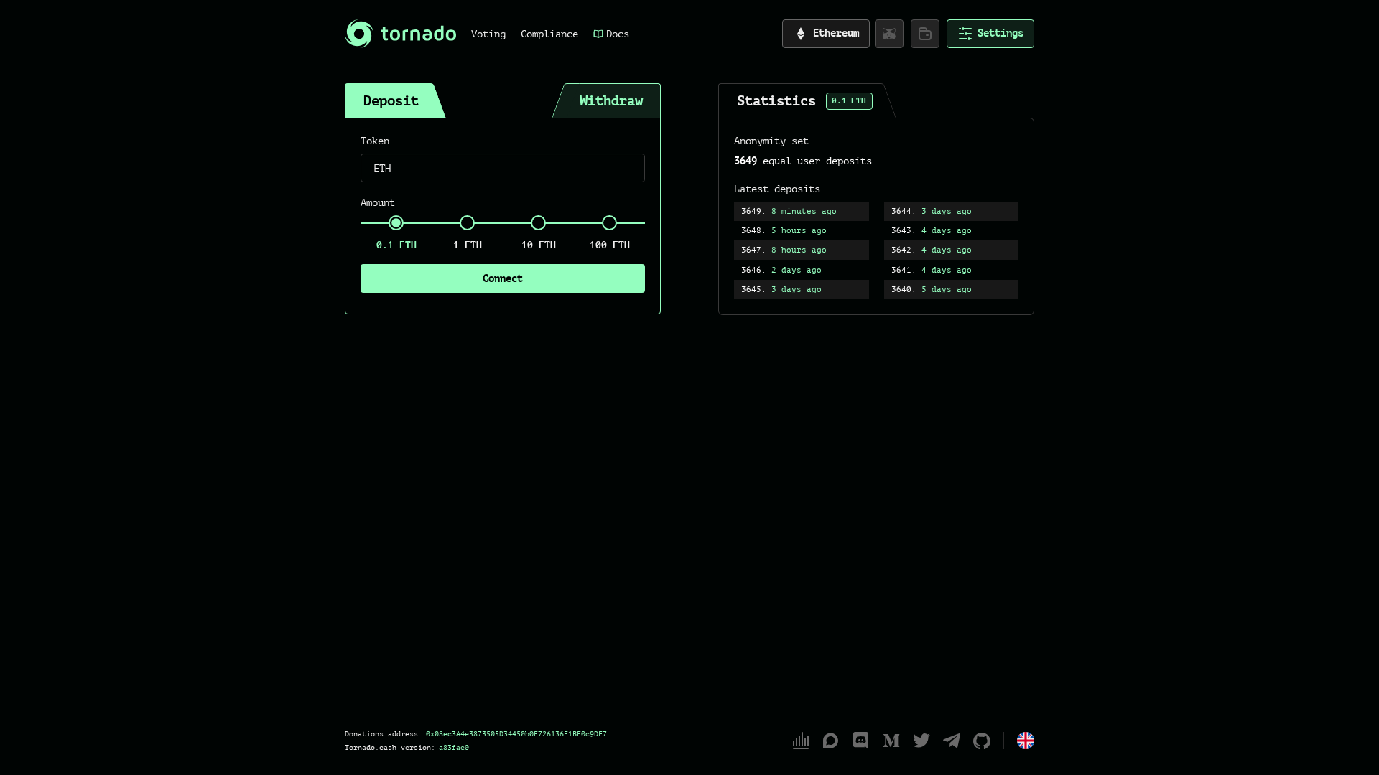Image resolution: width=1379 pixels, height=775 pixels.
Task: Open the wallet account icon button
Action: tap(925, 34)
